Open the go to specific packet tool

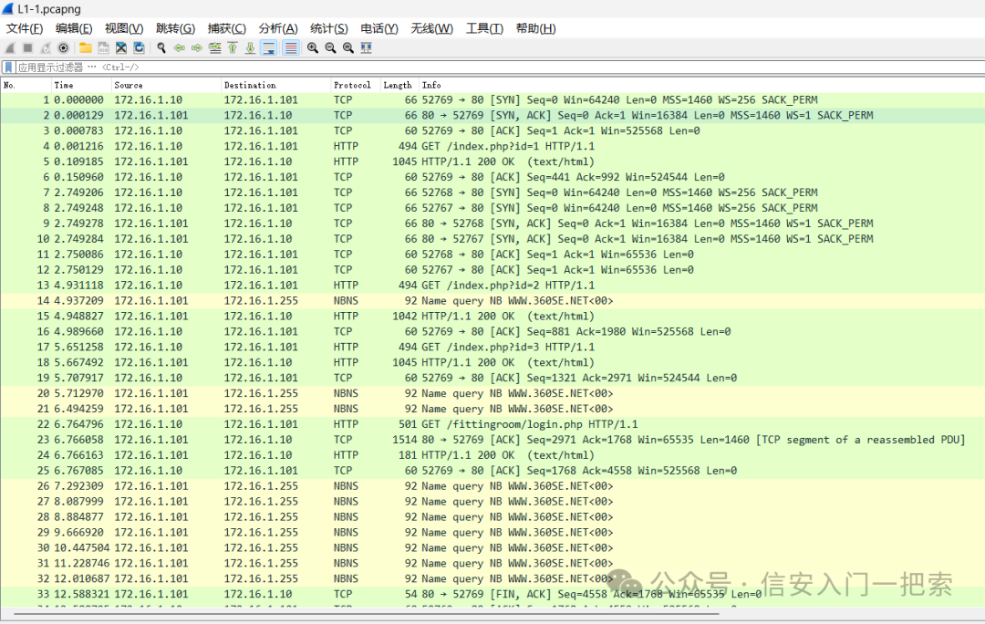pos(215,47)
